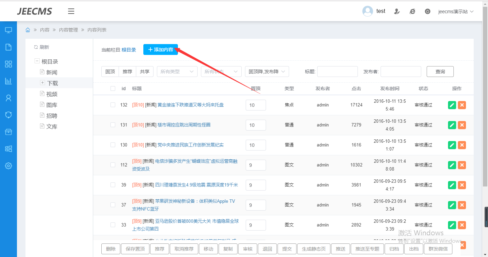Click green edit icon for article 132
This screenshot has width=488, height=257.
(x=452, y=105)
